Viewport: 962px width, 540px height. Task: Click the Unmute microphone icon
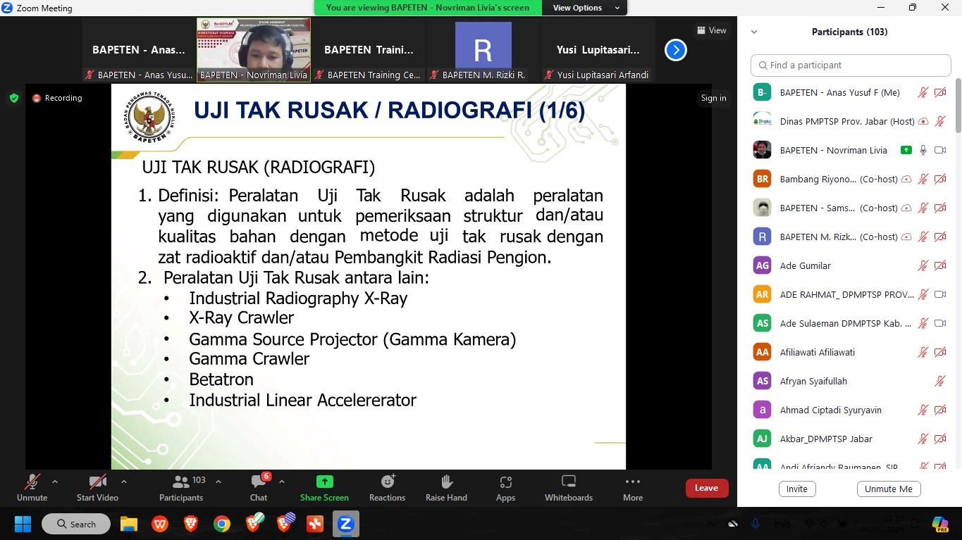[32, 482]
